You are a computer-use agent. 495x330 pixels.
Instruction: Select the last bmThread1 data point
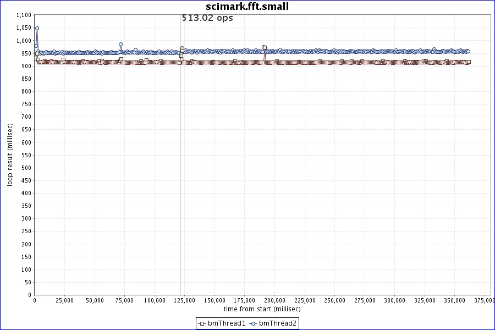point(469,62)
